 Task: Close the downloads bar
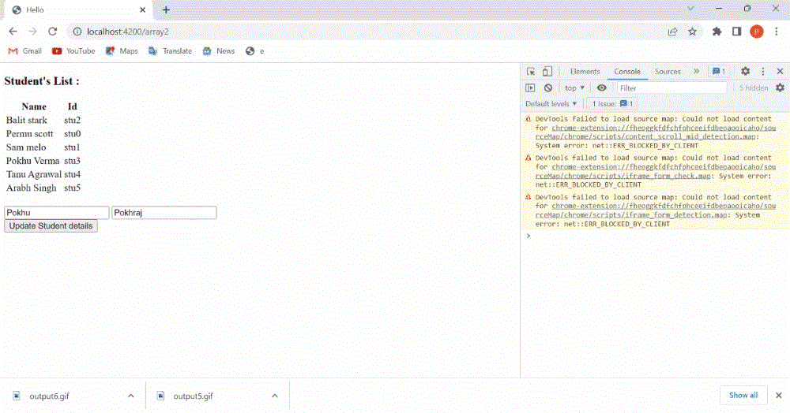(778, 396)
